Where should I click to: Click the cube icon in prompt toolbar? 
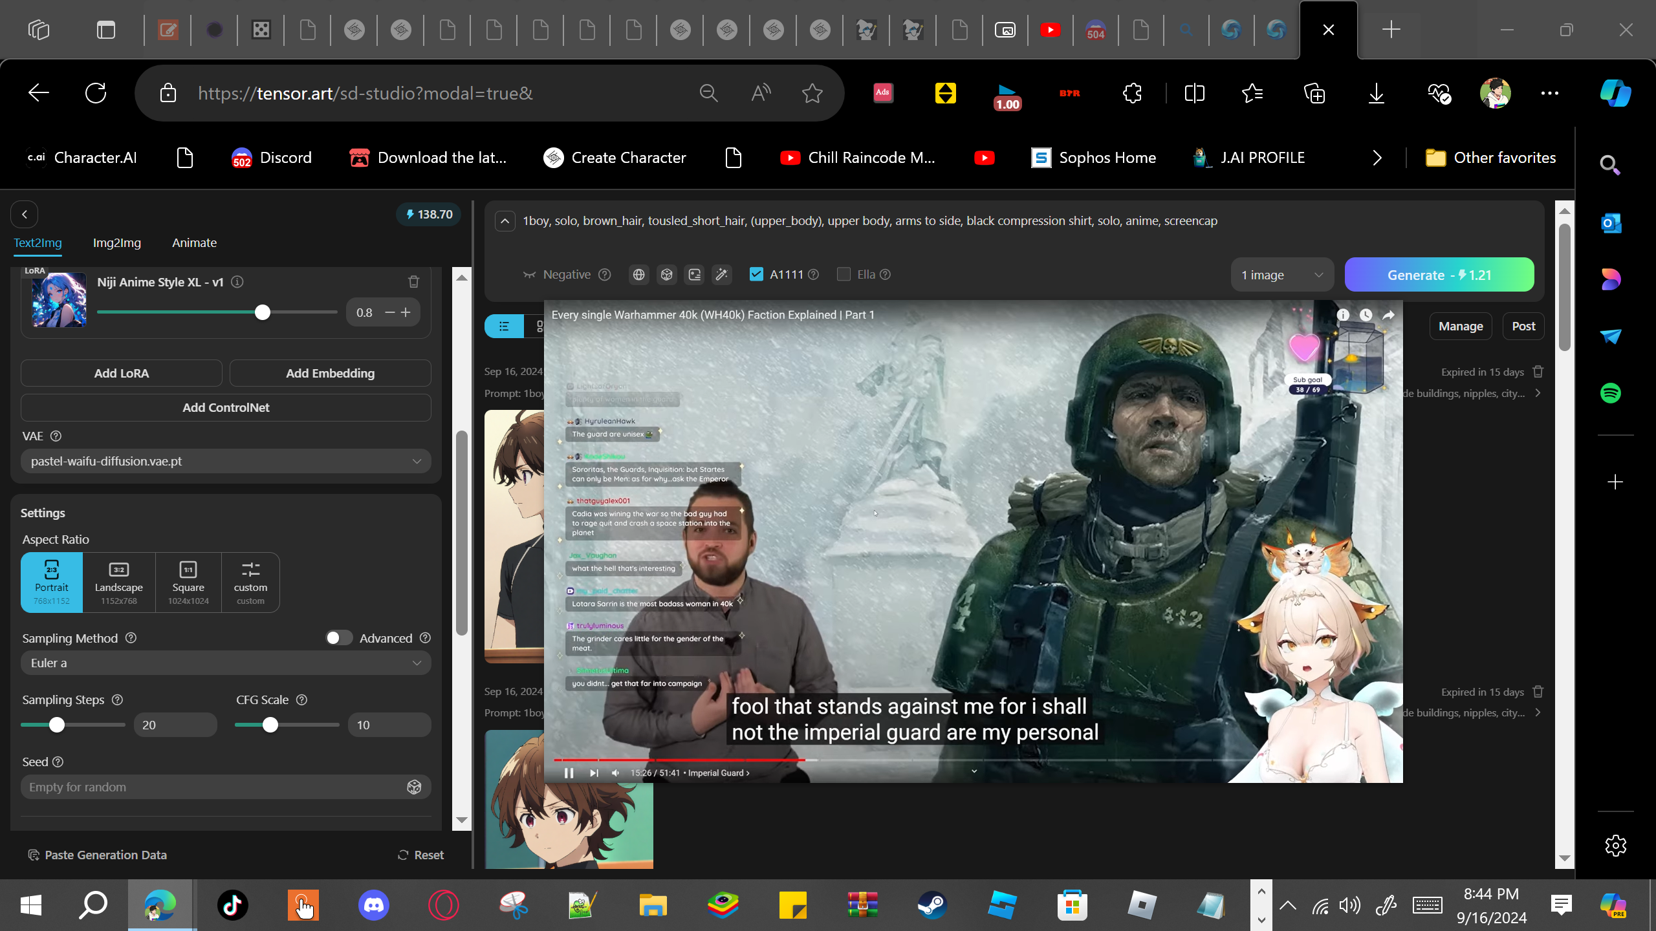click(x=667, y=275)
